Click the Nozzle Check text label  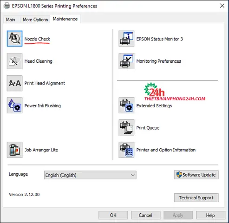click(x=37, y=39)
